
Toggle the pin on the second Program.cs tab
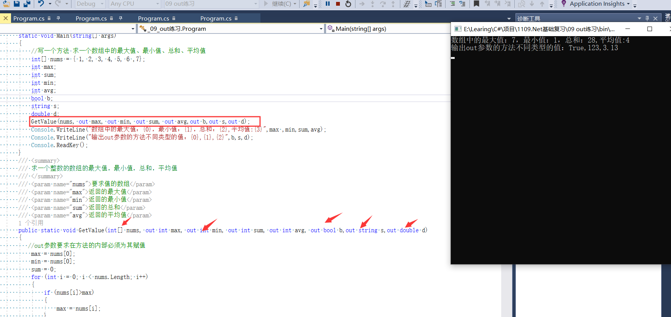tap(121, 18)
